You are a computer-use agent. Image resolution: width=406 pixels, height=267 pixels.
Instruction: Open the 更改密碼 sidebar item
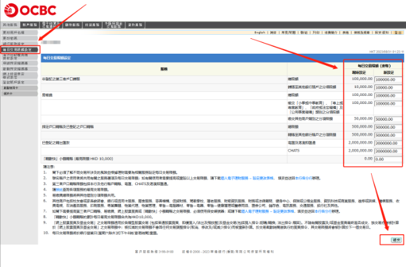click(x=19, y=38)
